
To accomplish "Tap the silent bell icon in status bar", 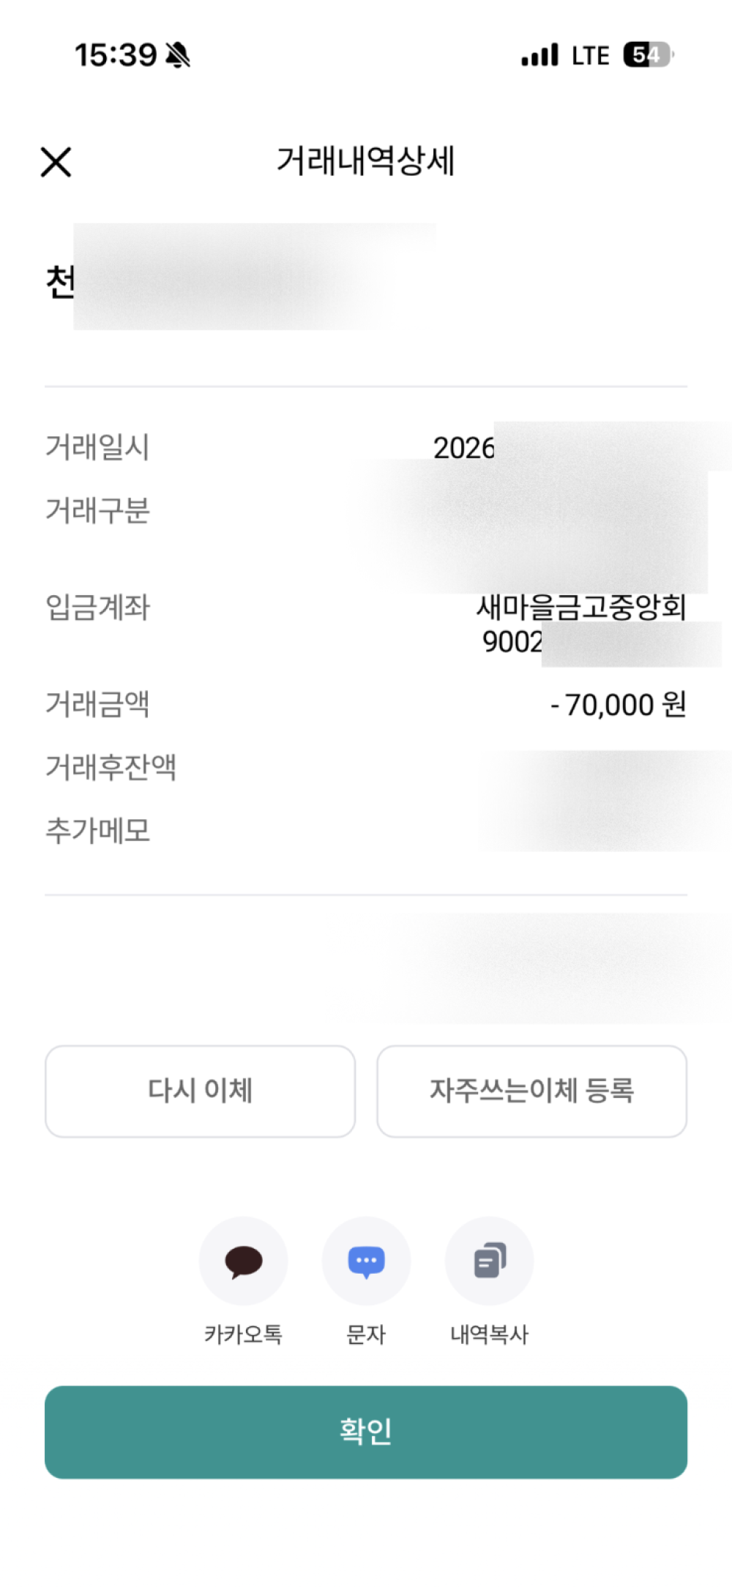I will tap(178, 55).
